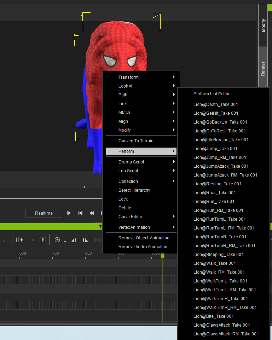
Task: Expand the Path submenu
Action: click(141, 95)
